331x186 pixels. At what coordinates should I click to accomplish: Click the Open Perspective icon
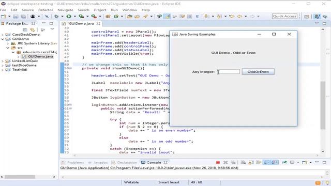coord(307,17)
